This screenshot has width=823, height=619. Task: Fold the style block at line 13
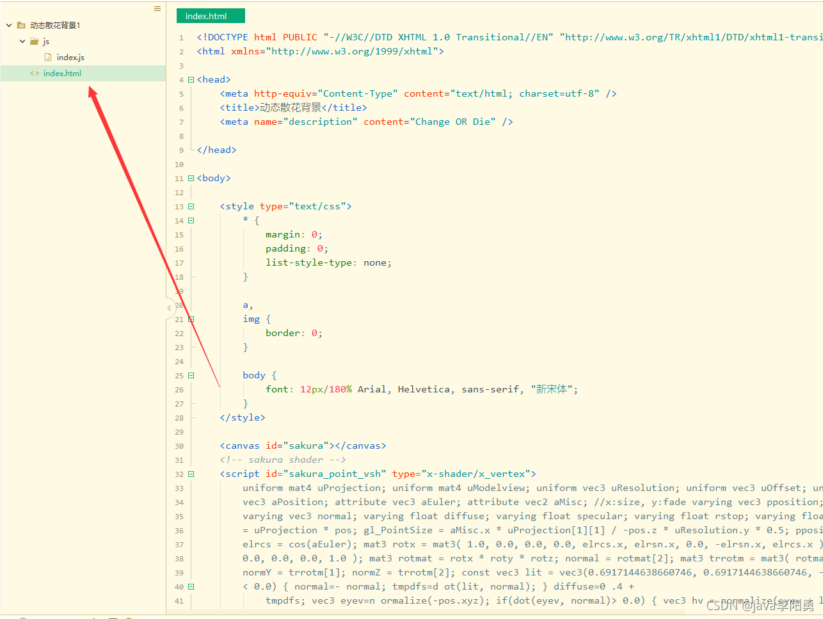click(191, 207)
